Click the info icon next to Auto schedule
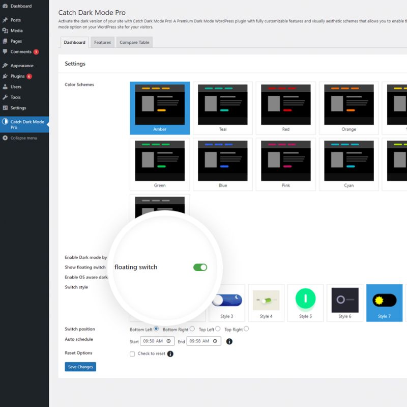 [229, 341]
